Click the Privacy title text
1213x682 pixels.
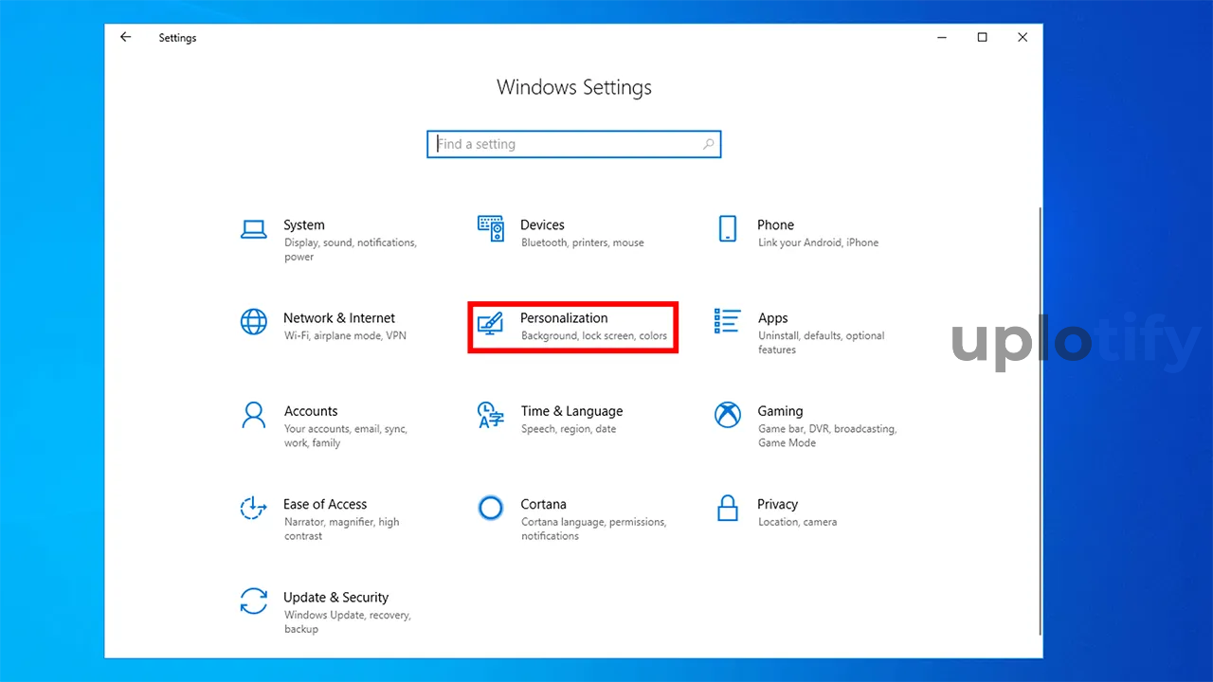[777, 504]
